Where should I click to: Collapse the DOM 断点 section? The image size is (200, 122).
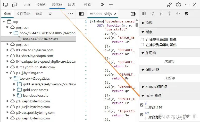coord(143,96)
